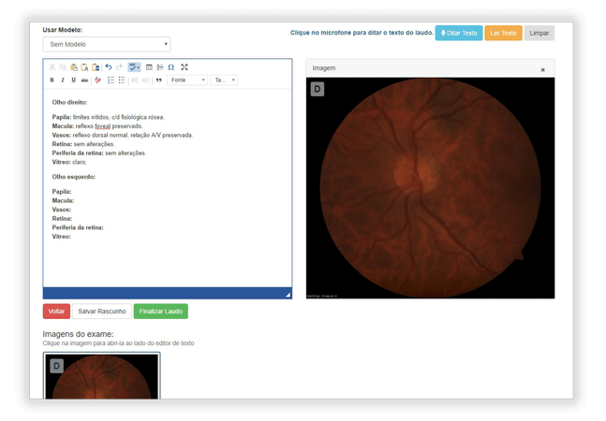Click the Salvar Rascunho button
The image size is (606, 421).
coord(102,312)
